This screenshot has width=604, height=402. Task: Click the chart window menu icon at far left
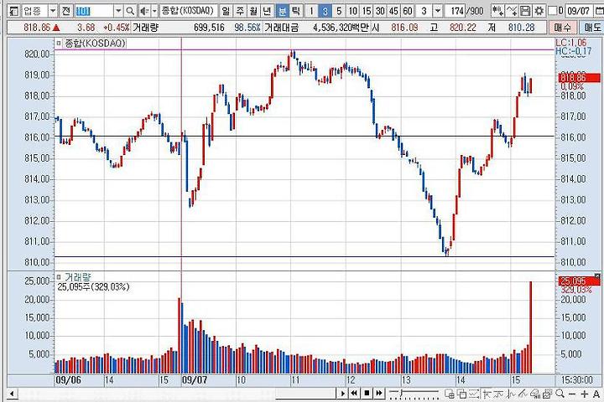coord(13,11)
